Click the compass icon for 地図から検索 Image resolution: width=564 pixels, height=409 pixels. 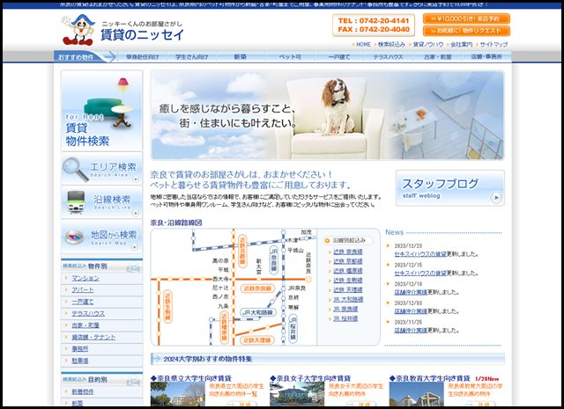(74, 237)
